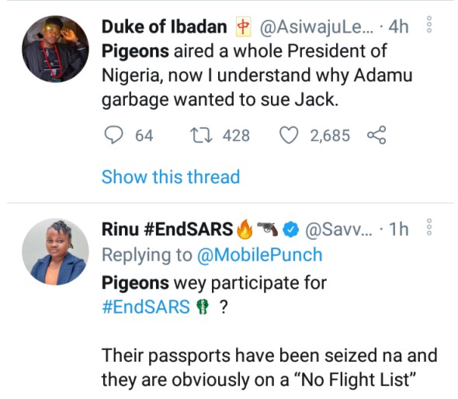Viewport: 458px width, 399px height.
Task: Open Rinu #EndSARS display name
Action: 167,229
